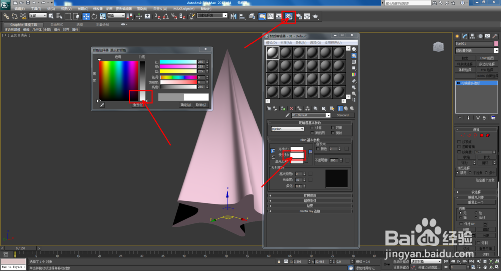
Task: Click the 漫反射 diffuse color swatch
Action: [297, 155]
